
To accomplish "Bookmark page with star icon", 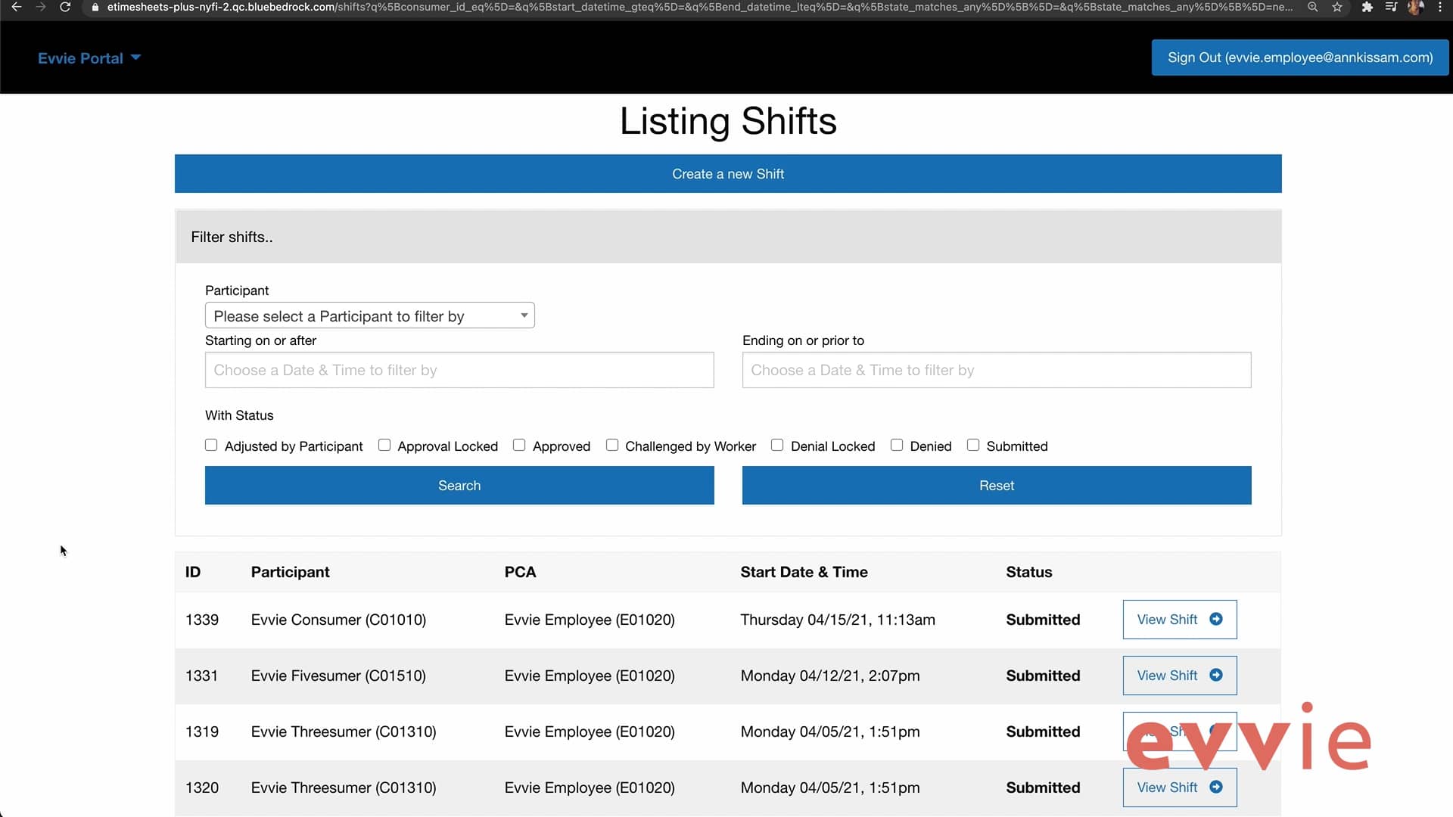I will point(1337,7).
